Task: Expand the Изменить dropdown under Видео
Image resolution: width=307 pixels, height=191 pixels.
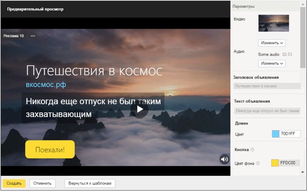Action: tap(272, 43)
